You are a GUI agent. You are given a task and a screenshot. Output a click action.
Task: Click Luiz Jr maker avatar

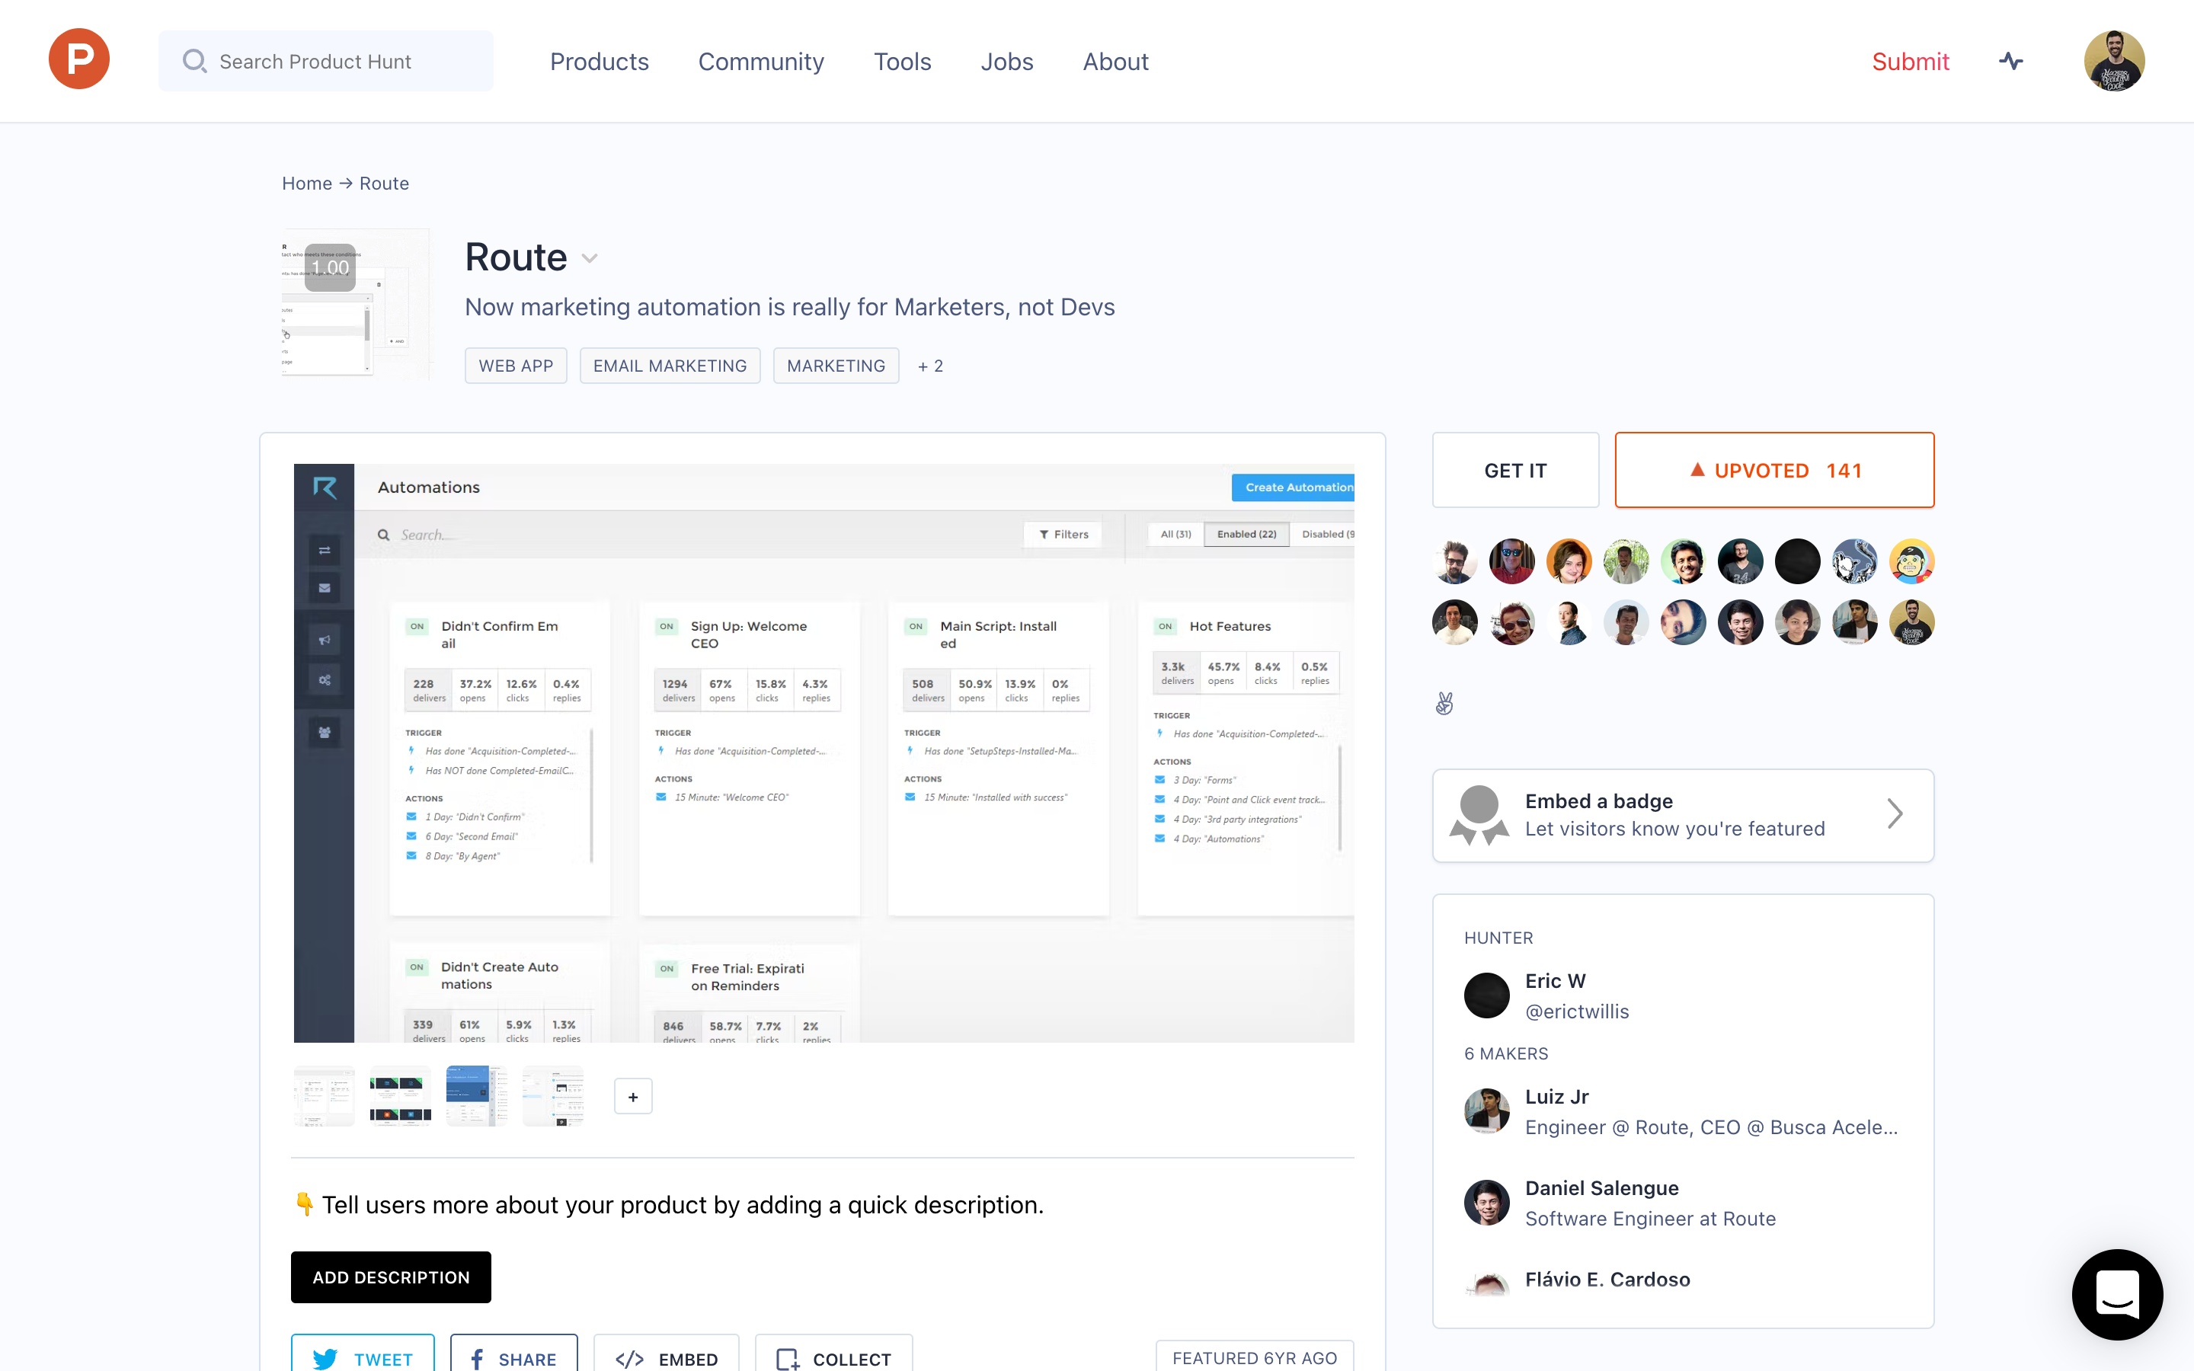click(1486, 1111)
